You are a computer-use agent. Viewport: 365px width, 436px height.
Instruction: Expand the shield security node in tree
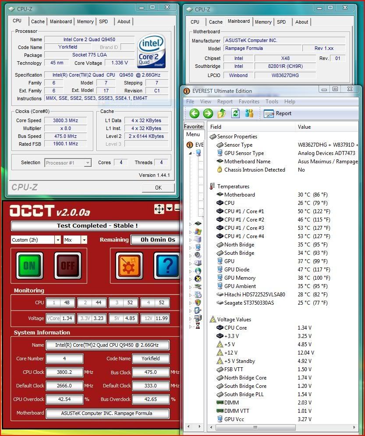(x=191, y=302)
